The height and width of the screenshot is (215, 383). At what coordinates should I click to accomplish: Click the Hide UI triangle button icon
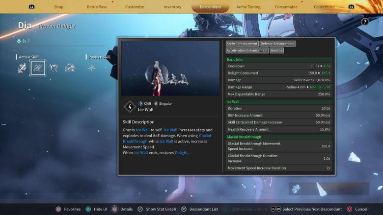coord(88,209)
